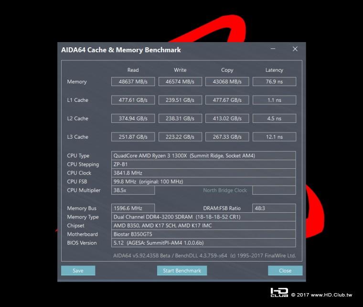Click the CPU Stepping label
Image resolution: width=363 pixels, height=307 pixels.
point(83,164)
